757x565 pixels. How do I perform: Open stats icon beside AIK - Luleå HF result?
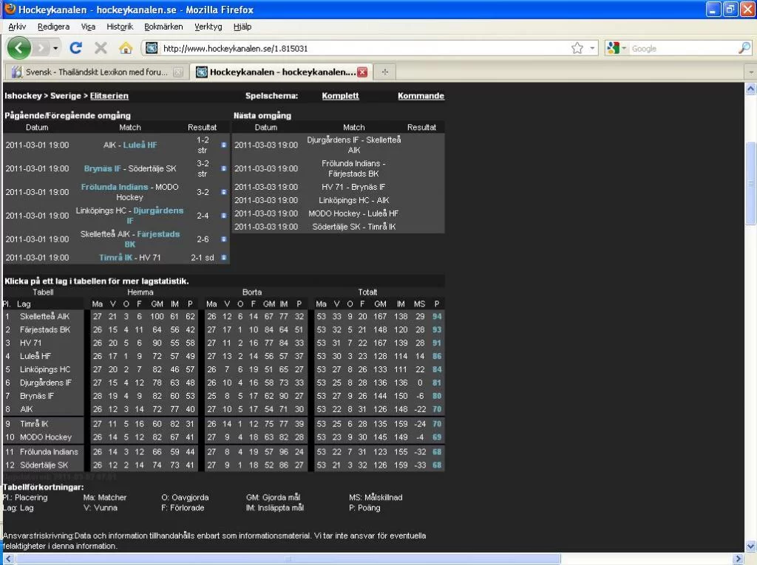pyautogui.click(x=224, y=145)
